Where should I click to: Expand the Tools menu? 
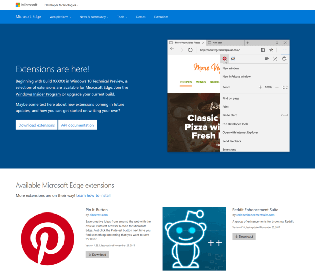[x=122, y=17]
